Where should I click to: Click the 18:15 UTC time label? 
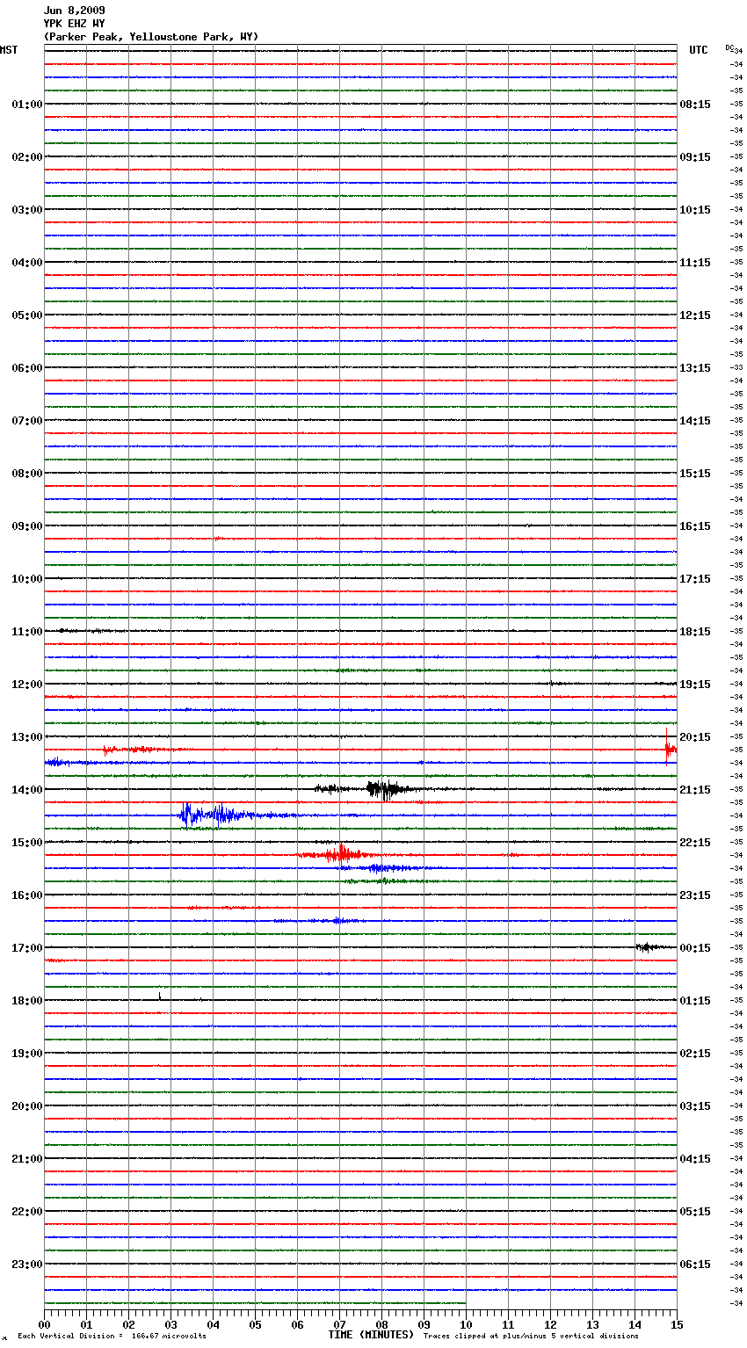[x=695, y=632]
